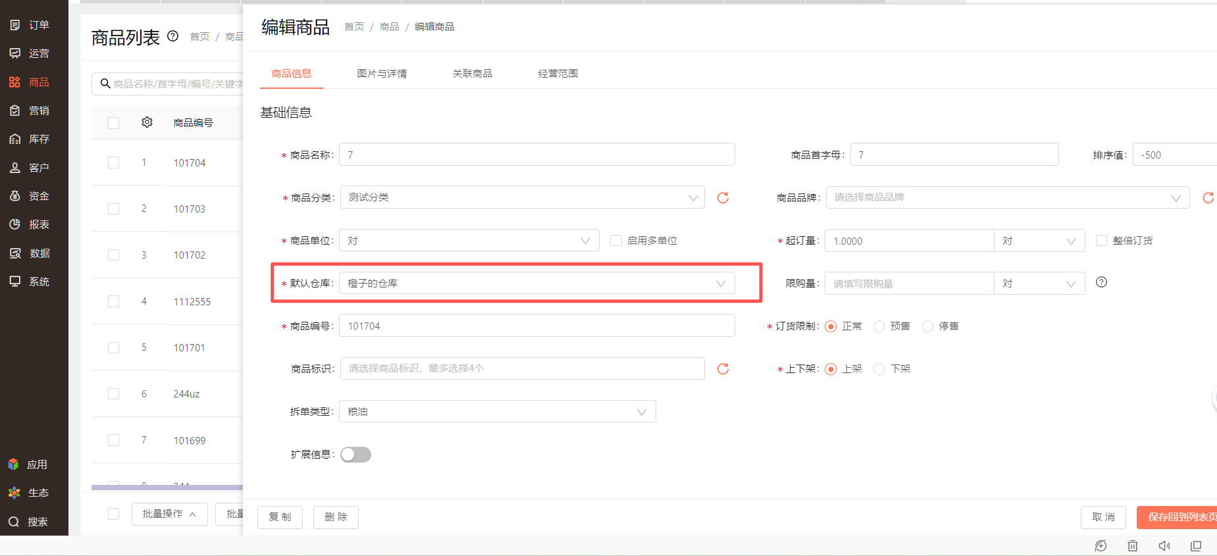Image resolution: width=1217 pixels, height=556 pixels.
Task: Select the 预售 radio button
Action: [879, 326]
